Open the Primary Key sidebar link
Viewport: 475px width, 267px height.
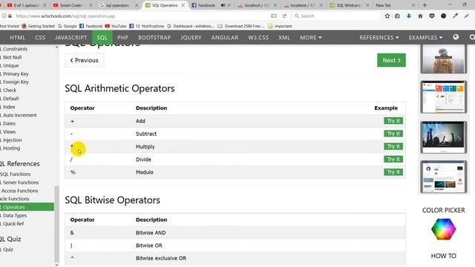(15, 74)
